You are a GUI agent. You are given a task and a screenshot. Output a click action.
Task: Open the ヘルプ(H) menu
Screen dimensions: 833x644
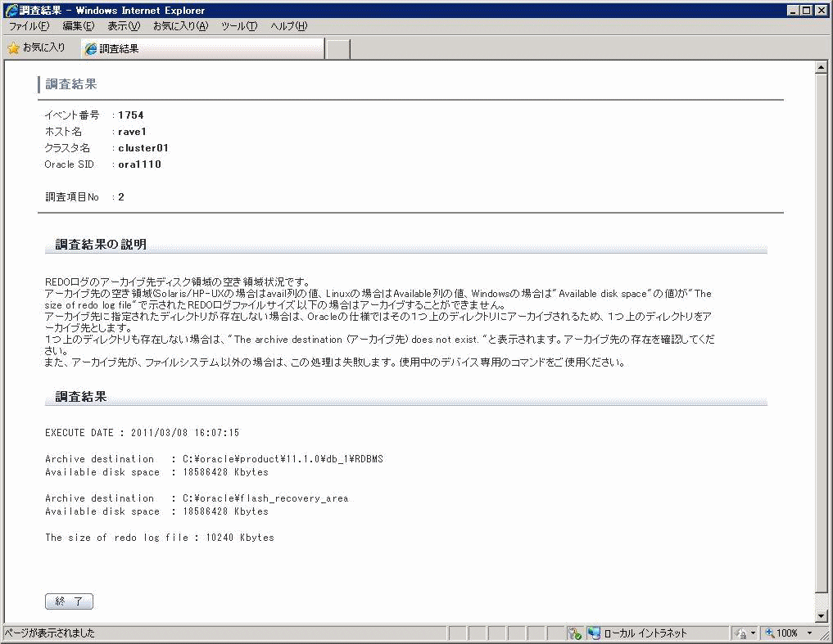click(288, 26)
